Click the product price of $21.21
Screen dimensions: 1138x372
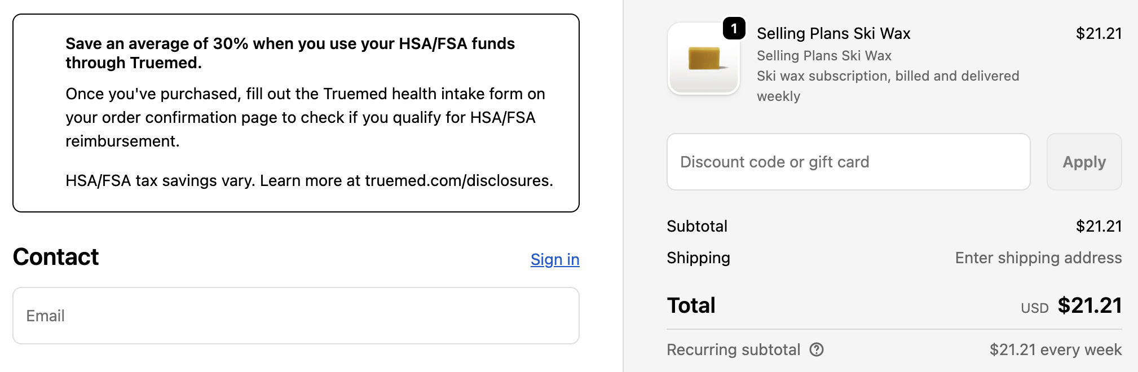point(1097,33)
